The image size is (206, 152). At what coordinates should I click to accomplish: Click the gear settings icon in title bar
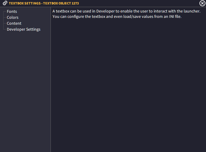5,3
